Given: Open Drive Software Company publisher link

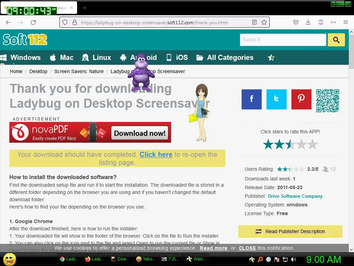Looking at the screenshot, I should click(295, 196).
